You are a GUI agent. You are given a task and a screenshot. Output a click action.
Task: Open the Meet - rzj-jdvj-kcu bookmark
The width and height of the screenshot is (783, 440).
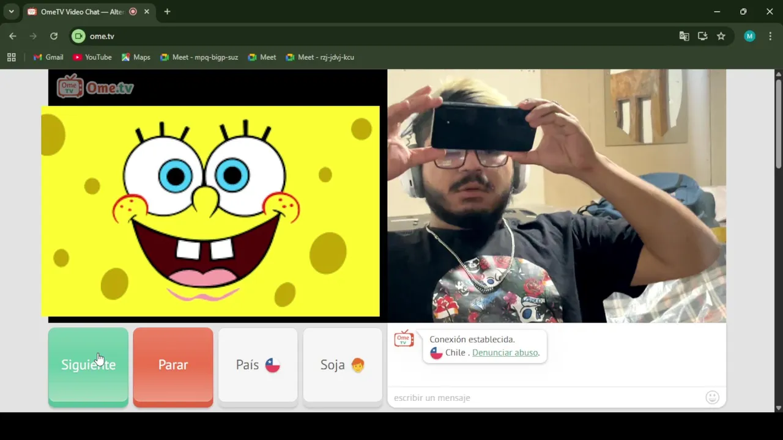tap(320, 57)
